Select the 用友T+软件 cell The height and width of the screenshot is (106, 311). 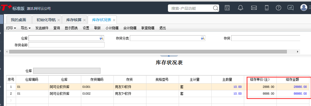click(130, 94)
